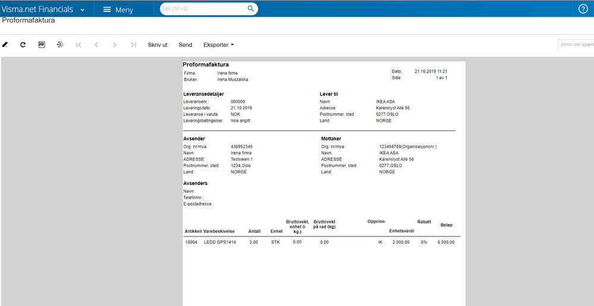Click the PDF view mode icon
This screenshot has width=594, height=306.
[42, 45]
